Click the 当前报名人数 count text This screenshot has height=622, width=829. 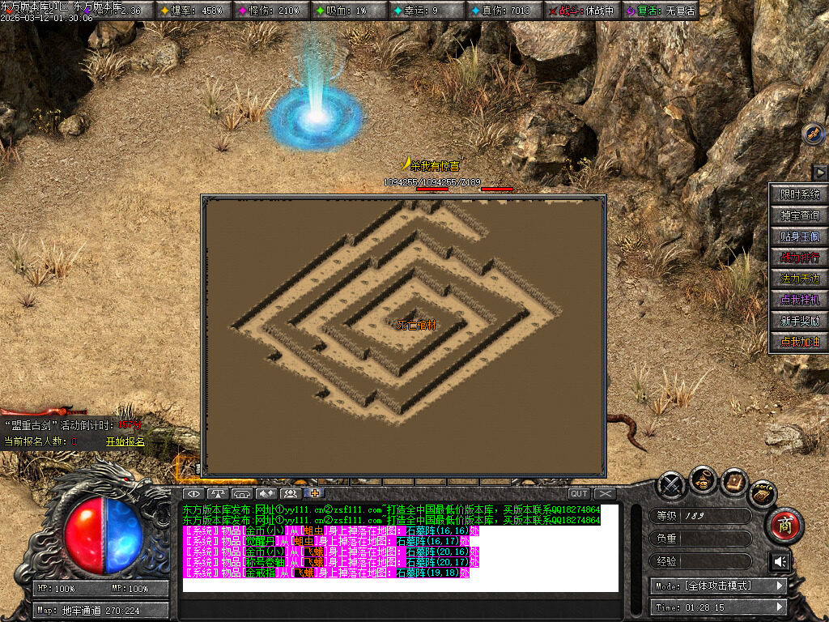[x=40, y=441]
